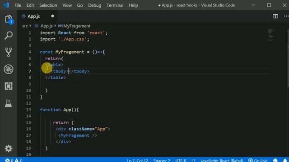This screenshot has height=162, width=289.
Task: Click the code minimap preview
Action: tap(271, 35)
